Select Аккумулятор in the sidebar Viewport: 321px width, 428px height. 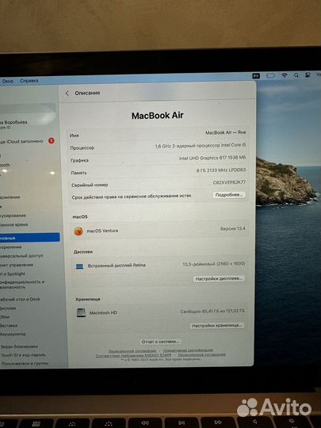(x=13, y=334)
